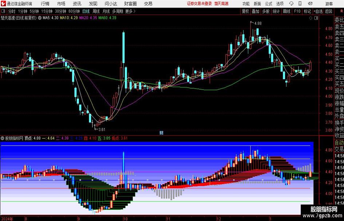
Task: Click the 财 marker on the chart
Action: tap(161, 133)
